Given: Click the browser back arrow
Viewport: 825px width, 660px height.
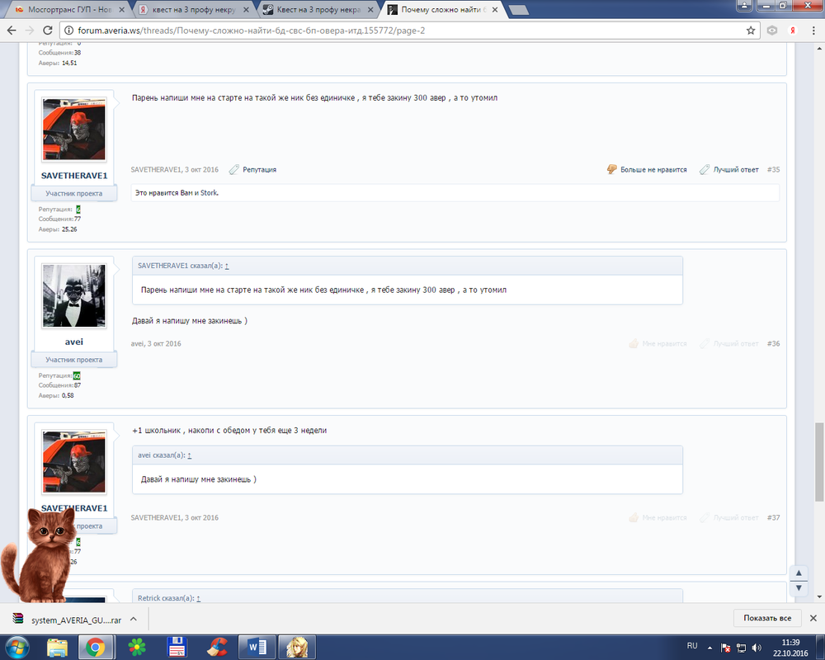Looking at the screenshot, I should click(12, 31).
